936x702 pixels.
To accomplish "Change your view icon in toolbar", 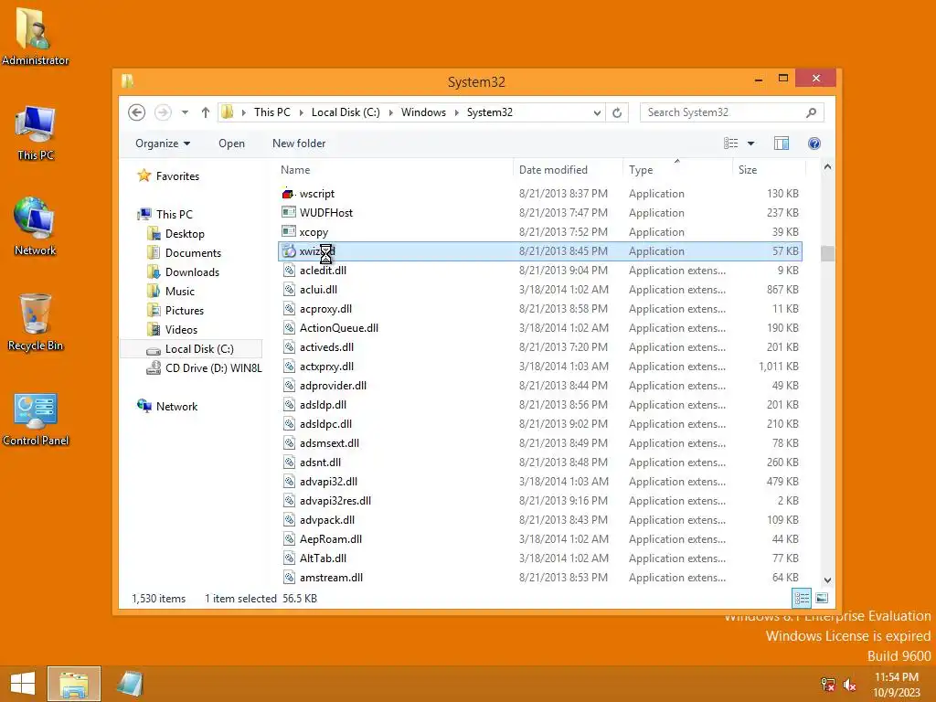I will [730, 144].
